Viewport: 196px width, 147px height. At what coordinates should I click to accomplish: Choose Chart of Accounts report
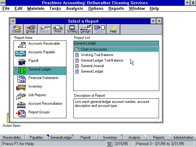[x=116, y=49]
